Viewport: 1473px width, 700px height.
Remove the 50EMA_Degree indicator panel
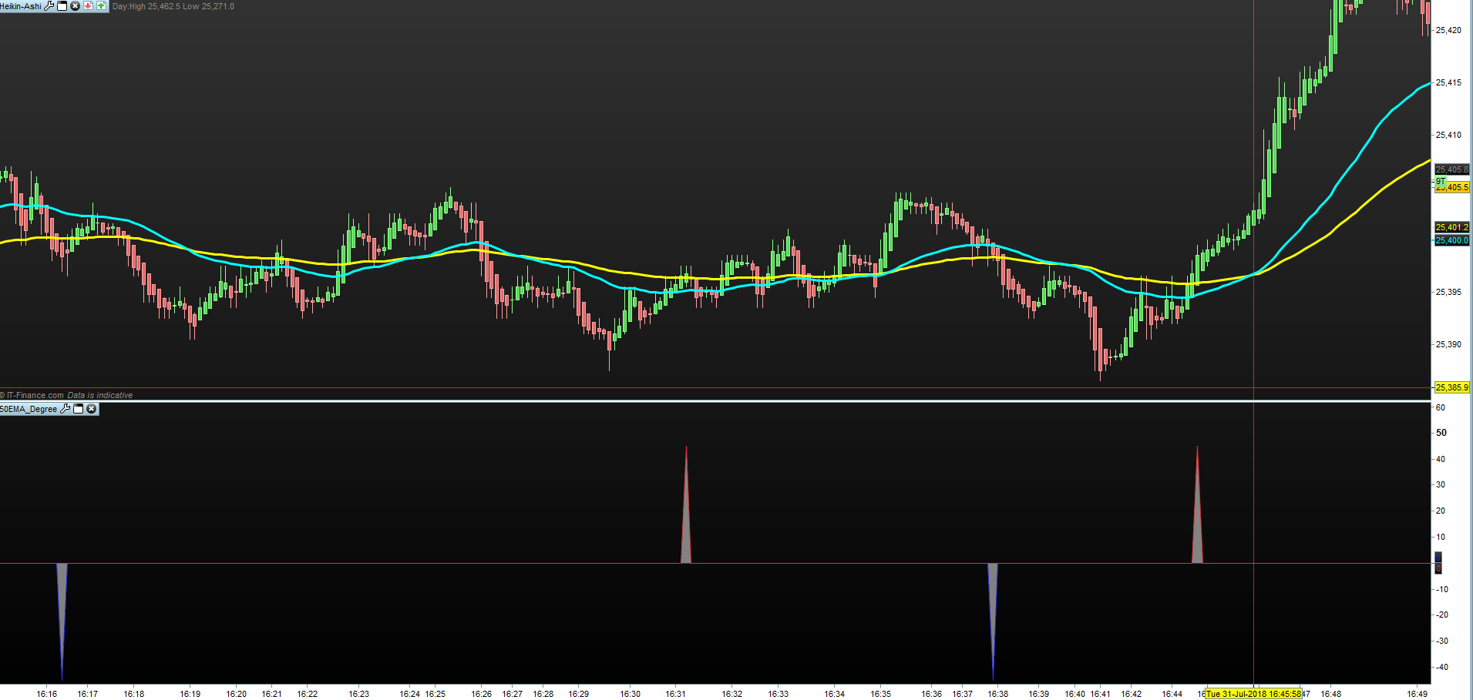(92, 409)
